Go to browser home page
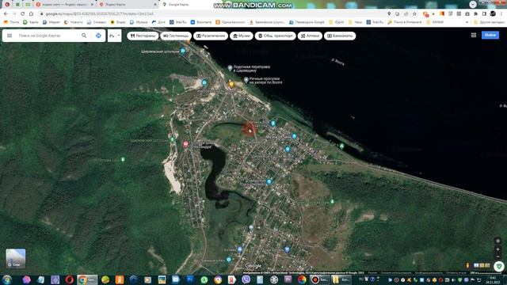 (x=31, y=14)
